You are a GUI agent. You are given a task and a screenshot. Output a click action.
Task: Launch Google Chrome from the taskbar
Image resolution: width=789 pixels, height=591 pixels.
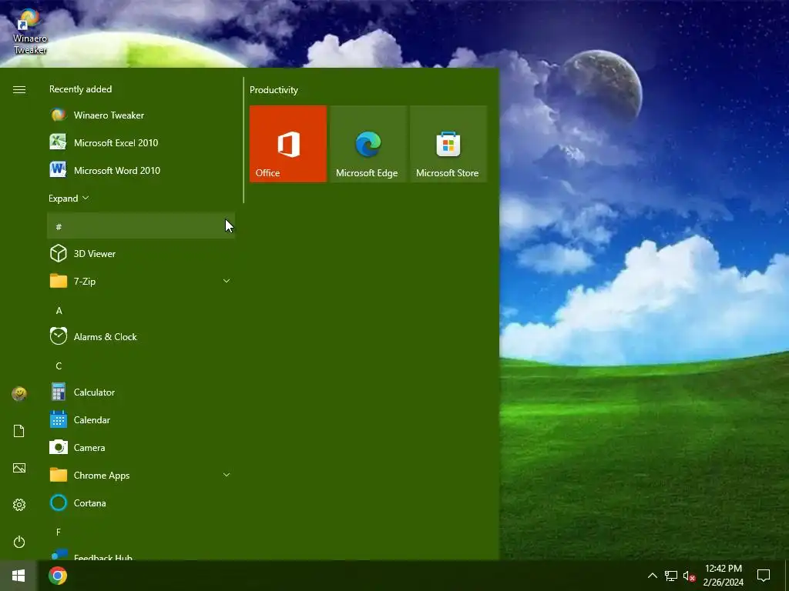(58, 576)
